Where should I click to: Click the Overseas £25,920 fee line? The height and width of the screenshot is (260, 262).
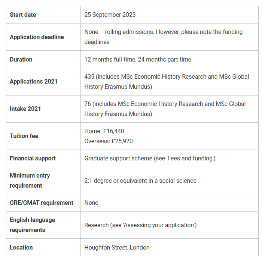[x=109, y=141]
